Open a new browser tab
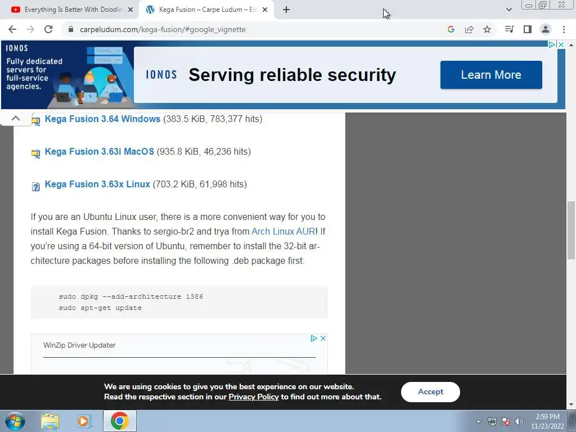 pos(286,10)
